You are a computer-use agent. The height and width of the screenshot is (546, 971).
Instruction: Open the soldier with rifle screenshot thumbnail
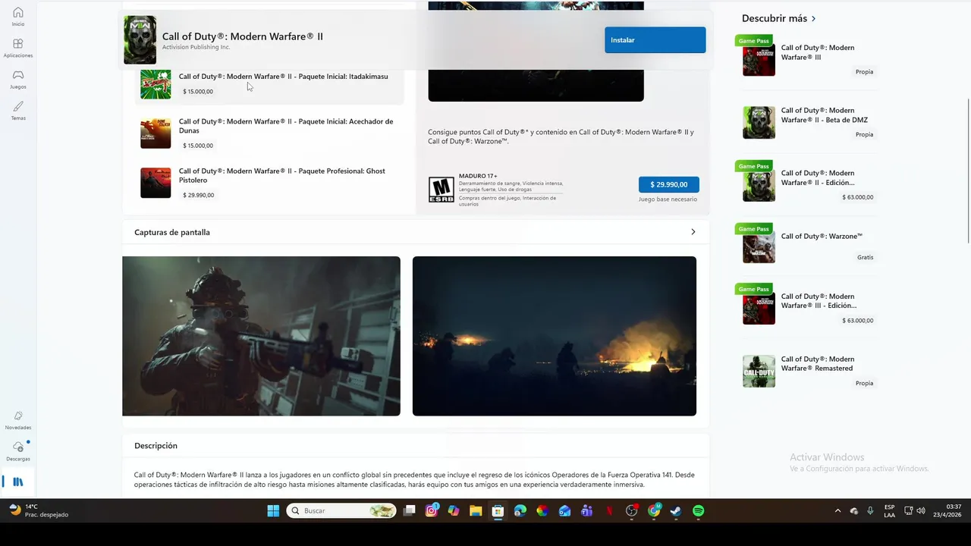pos(261,336)
